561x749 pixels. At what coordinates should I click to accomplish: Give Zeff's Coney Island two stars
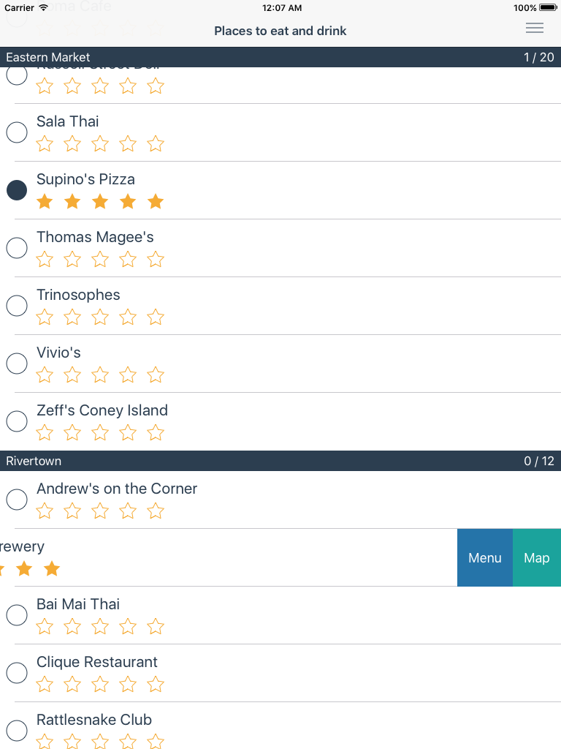pos(72,433)
